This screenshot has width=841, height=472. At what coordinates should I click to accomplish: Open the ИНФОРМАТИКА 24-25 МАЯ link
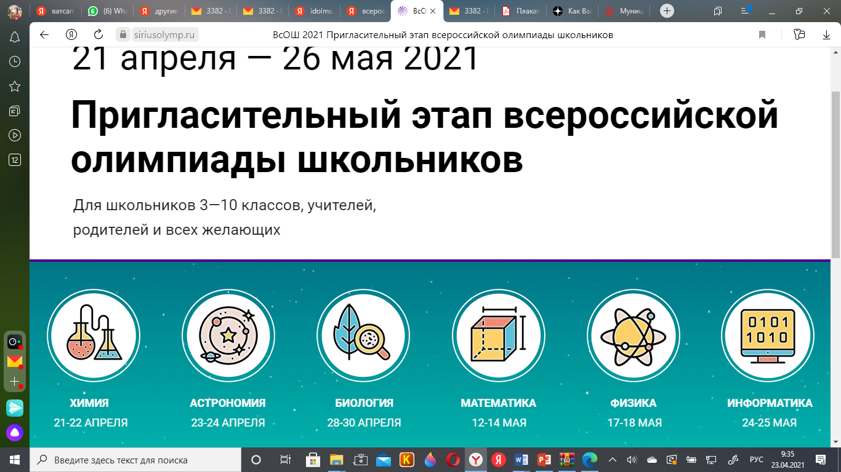tap(769, 412)
